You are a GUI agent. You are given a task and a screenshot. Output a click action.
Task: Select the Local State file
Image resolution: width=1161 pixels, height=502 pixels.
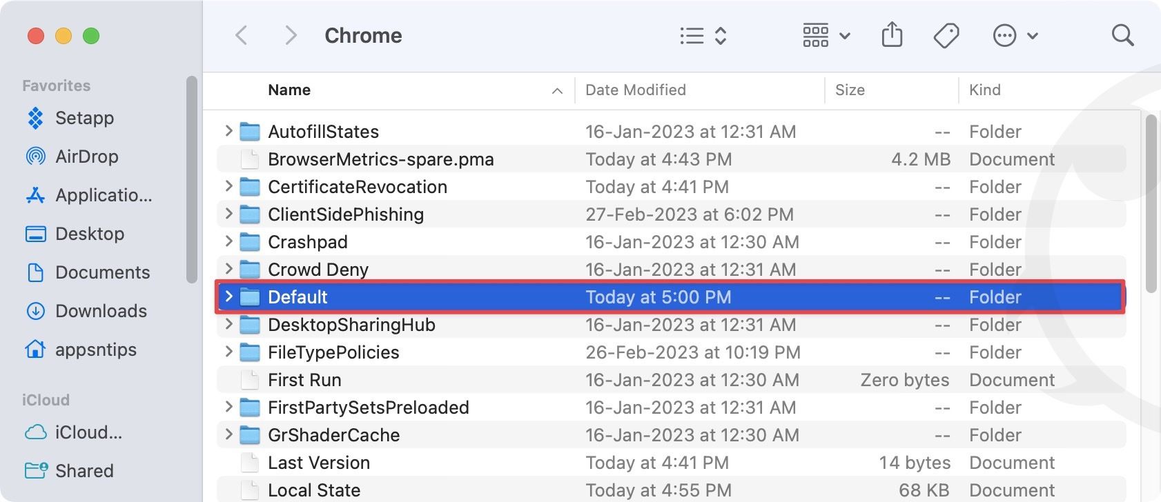coord(314,490)
